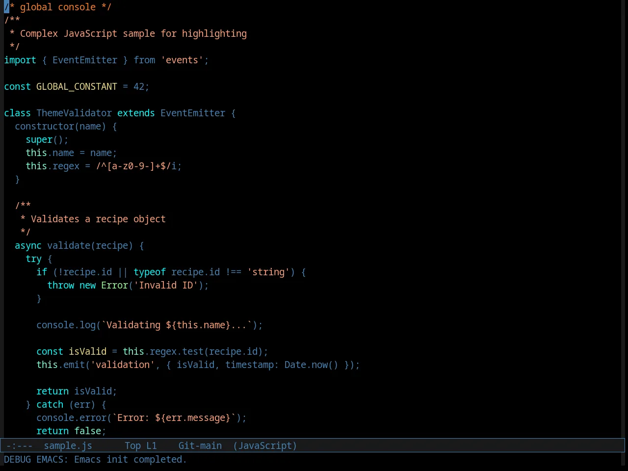
Task: Click the 'typeof' keyword
Action: coord(150,272)
